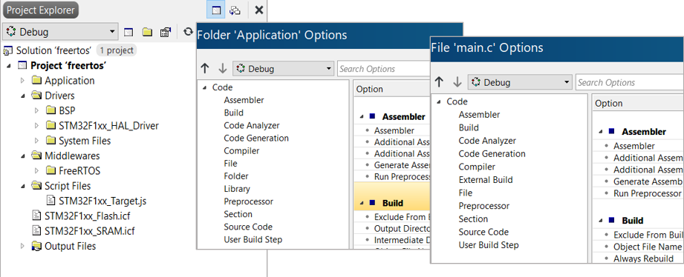Expand the BSP folder
This screenshot has height=277, width=684.
(36, 110)
